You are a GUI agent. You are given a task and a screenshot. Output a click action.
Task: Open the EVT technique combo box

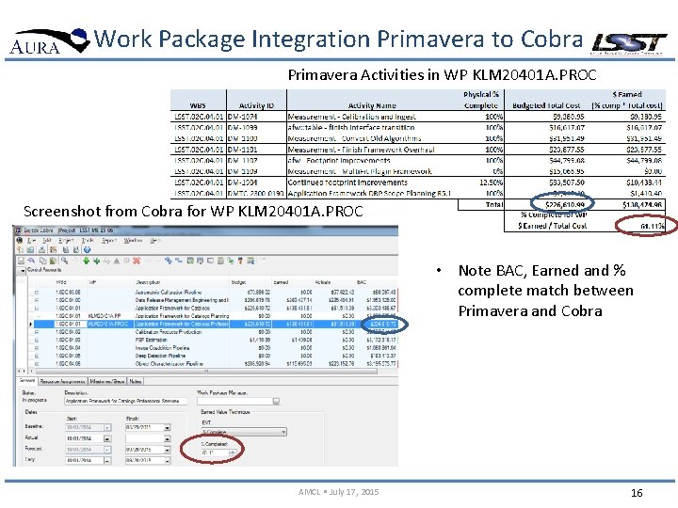pyautogui.click(x=244, y=432)
